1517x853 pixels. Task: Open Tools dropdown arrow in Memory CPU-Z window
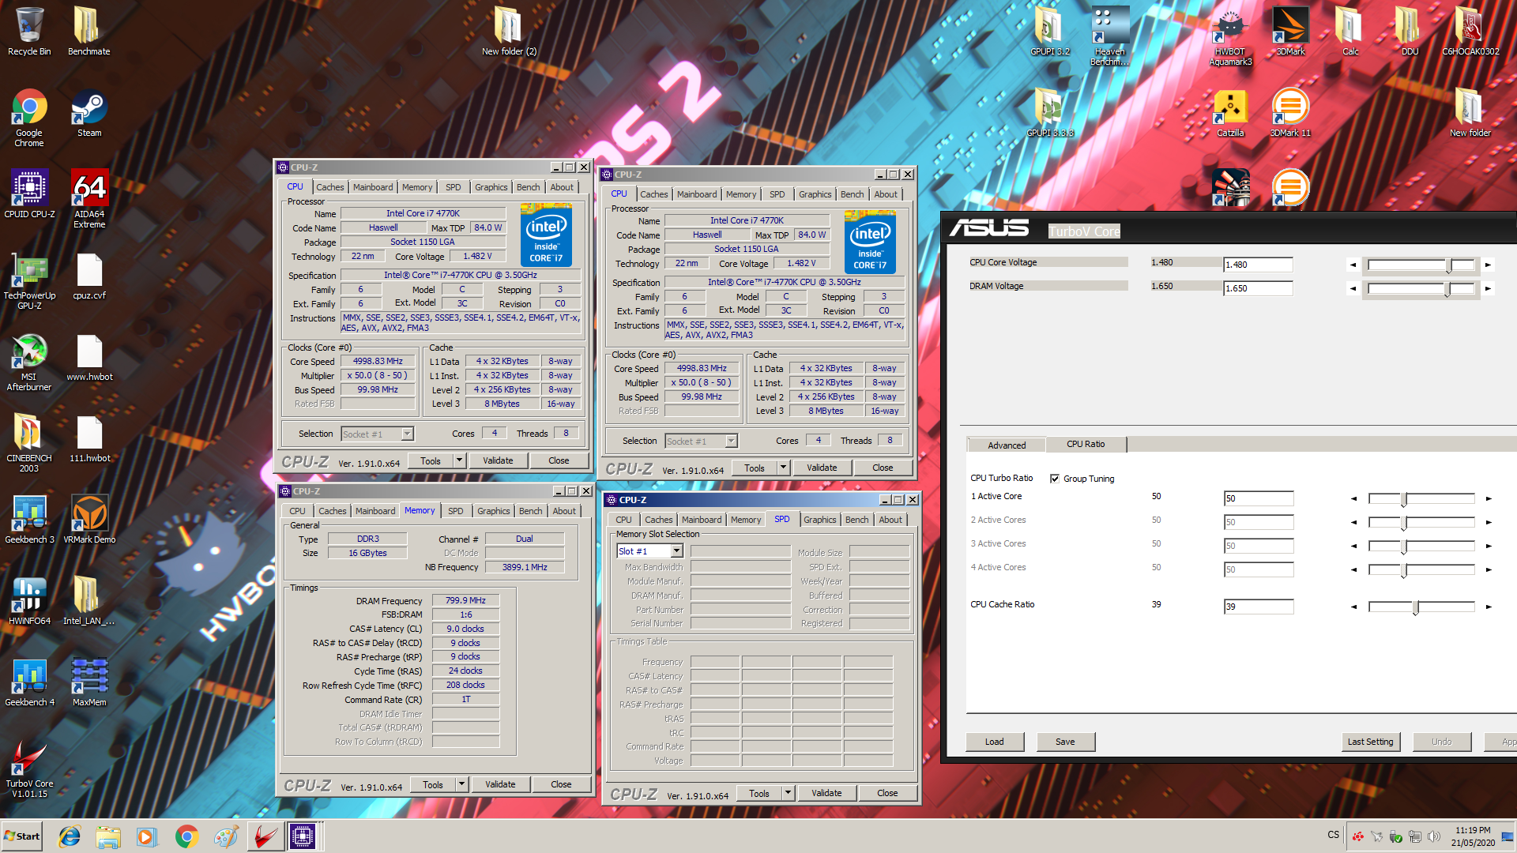click(x=461, y=784)
